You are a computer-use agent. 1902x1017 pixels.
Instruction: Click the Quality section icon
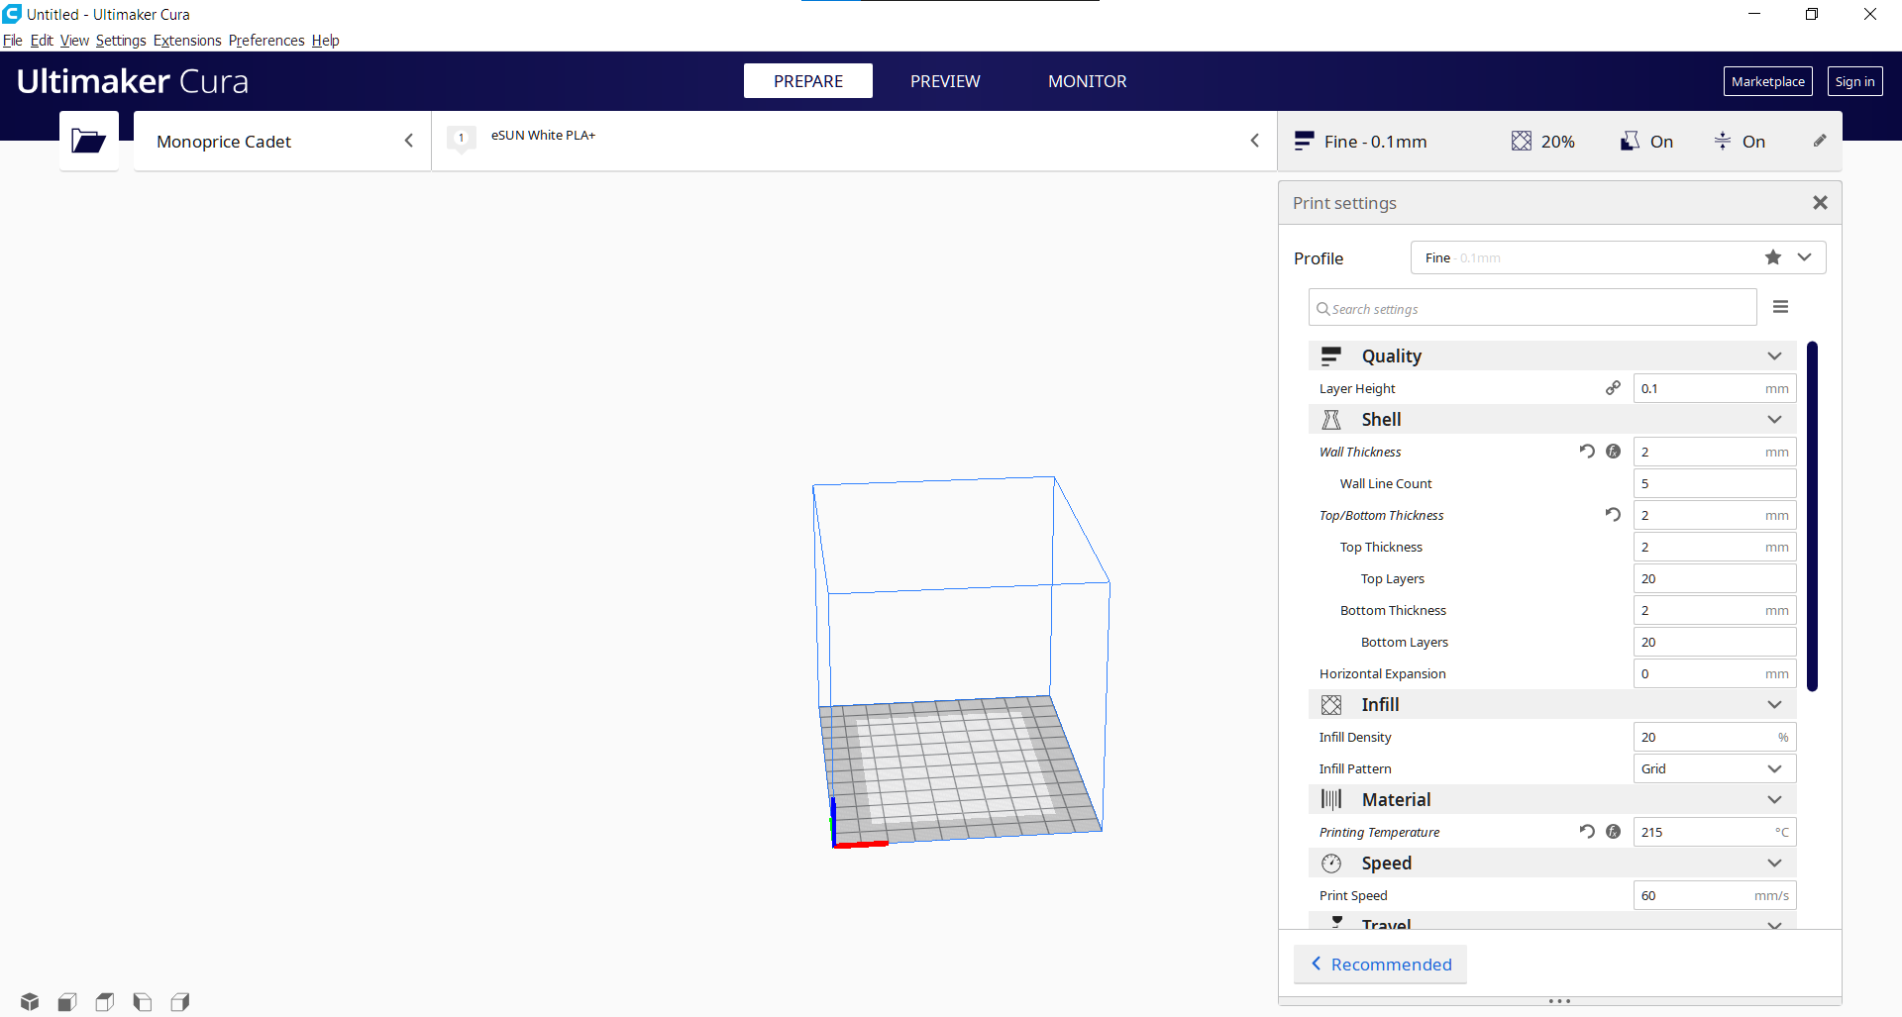tap(1331, 356)
